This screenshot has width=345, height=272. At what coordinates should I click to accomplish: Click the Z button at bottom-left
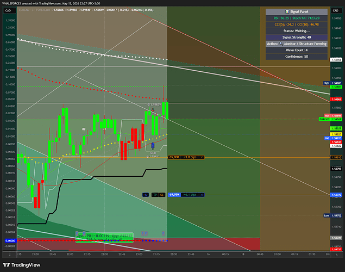(x=10, y=255)
